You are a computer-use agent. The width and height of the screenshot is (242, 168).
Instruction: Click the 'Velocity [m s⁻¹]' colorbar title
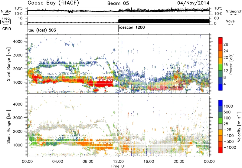pos(239,126)
